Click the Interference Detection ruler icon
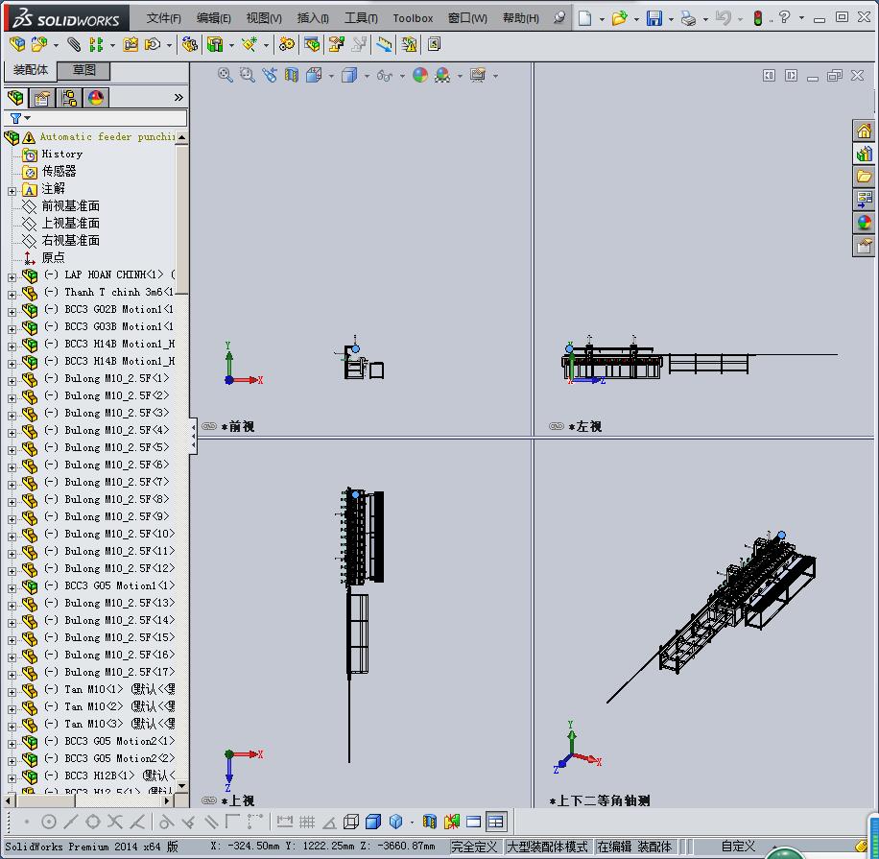This screenshot has width=879, height=859. [384, 44]
